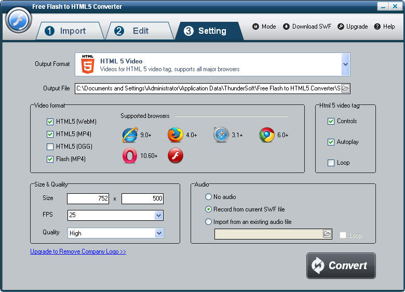Minimize the converter window
This screenshot has width=405, height=292.
[383, 6]
